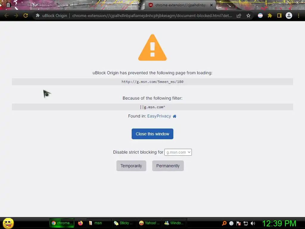Click the Close this window button
The height and width of the screenshot is (229, 305).
pos(152,134)
